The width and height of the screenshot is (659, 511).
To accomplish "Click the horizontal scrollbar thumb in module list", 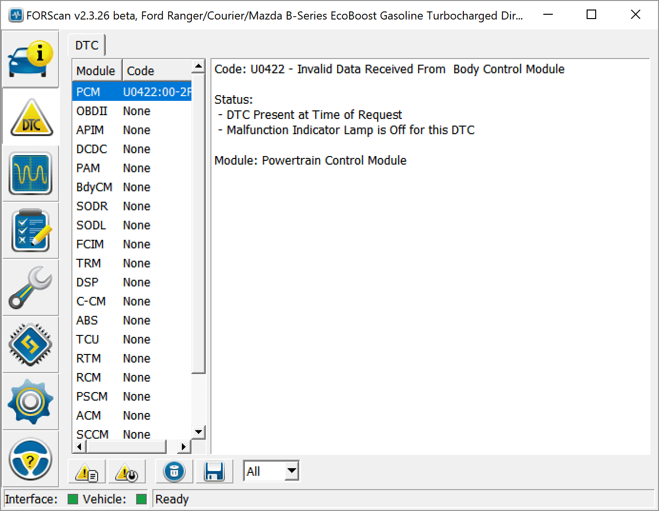I will 126,447.
